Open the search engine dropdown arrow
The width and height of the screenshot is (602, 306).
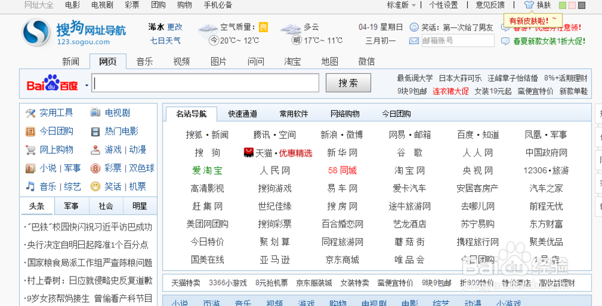pos(87,85)
